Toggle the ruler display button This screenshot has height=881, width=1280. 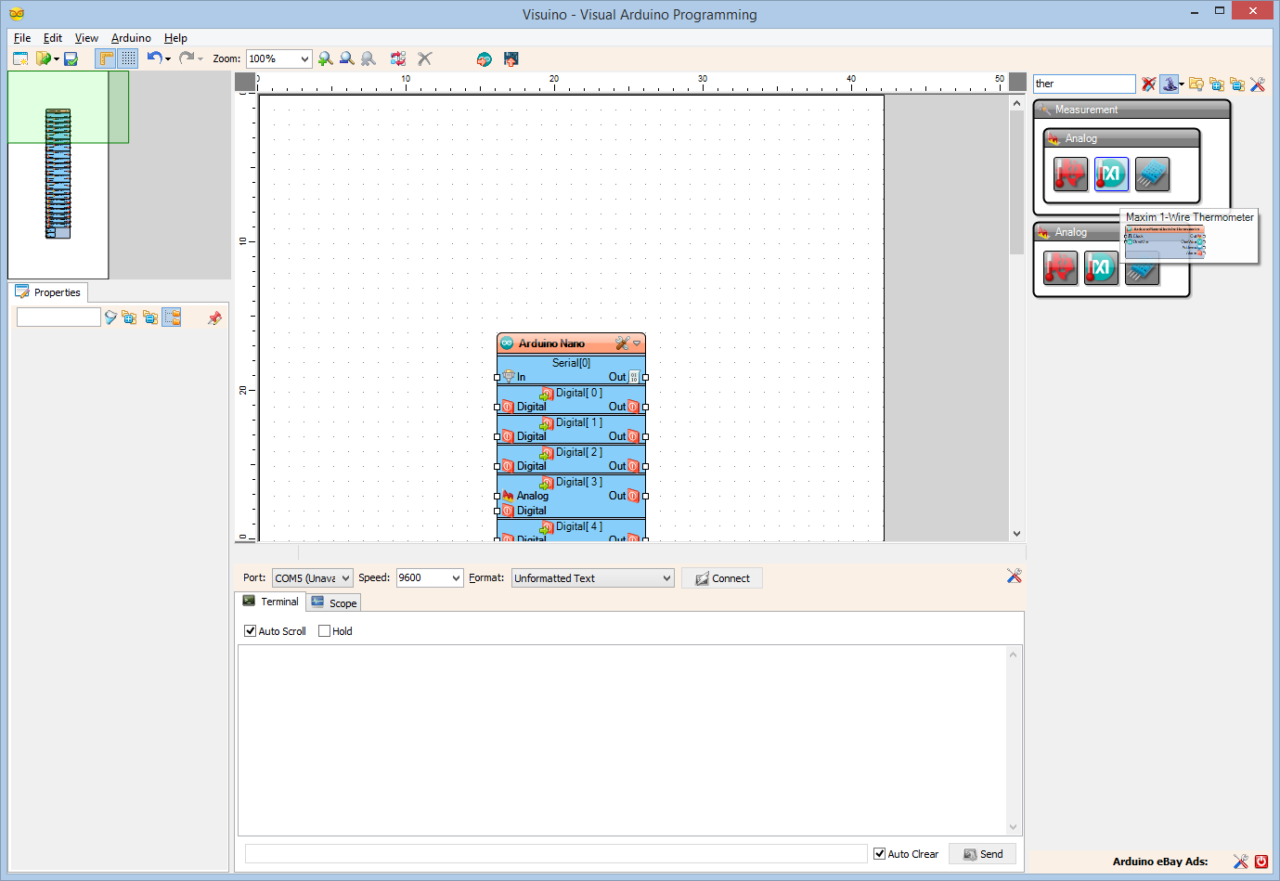tap(105, 58)
